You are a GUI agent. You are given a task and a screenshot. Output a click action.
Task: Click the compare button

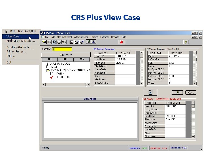tap(66, 55)
